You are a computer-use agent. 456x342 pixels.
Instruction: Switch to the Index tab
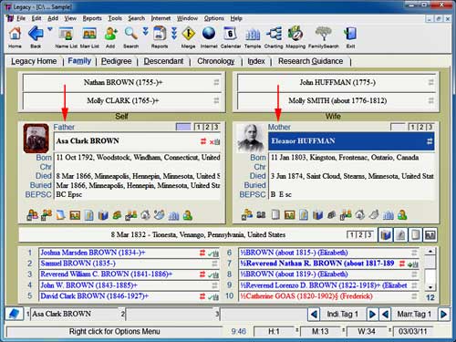point(256,61)
